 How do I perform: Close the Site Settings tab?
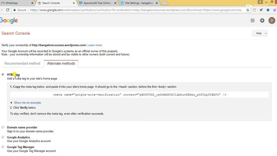pos(157,3)
